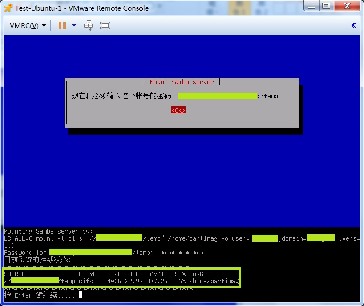This screenshot has width=364, height=306.
Task: Click the Chinese password prompt in the dialog
Action: tap(122, 96)
